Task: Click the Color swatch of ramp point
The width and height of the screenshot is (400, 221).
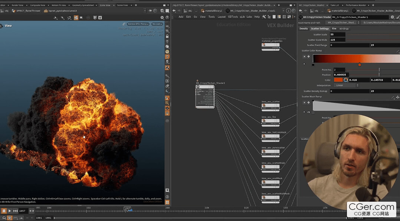Action: point(338,80)
